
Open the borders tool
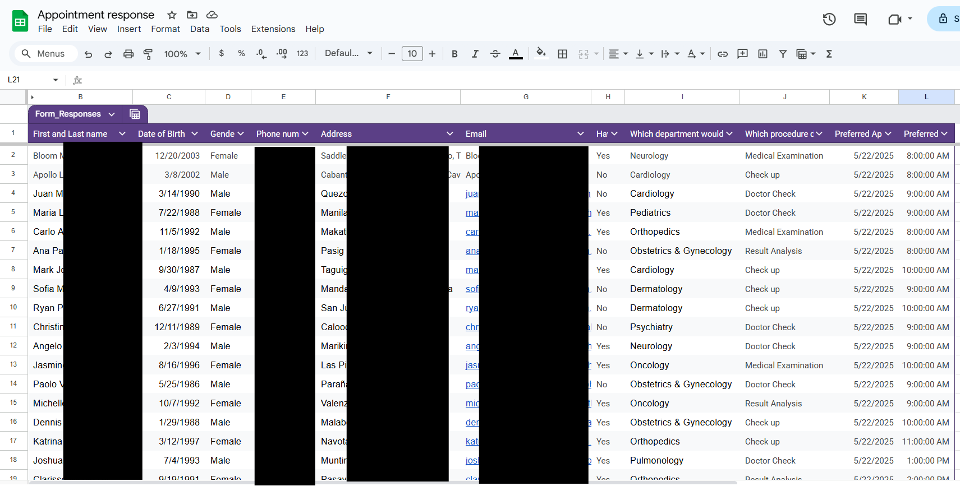(x=563, y=54)
